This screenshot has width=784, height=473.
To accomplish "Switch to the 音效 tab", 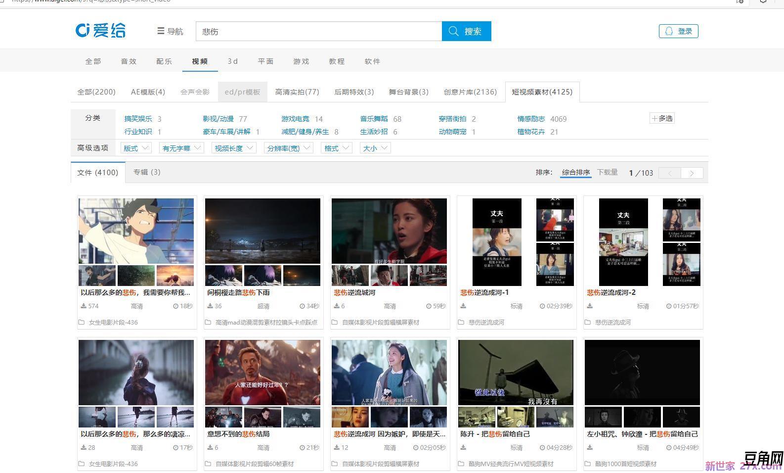I will tap(129, 61).
